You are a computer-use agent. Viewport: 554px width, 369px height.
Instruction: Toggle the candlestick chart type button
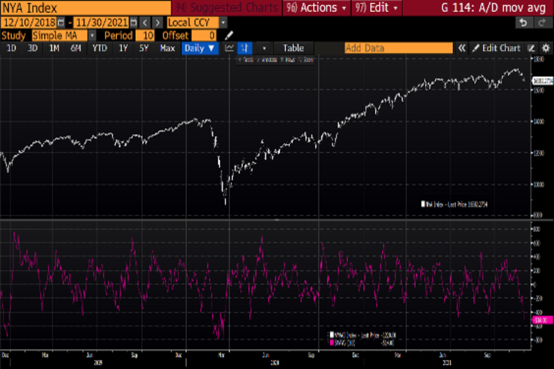244,48
